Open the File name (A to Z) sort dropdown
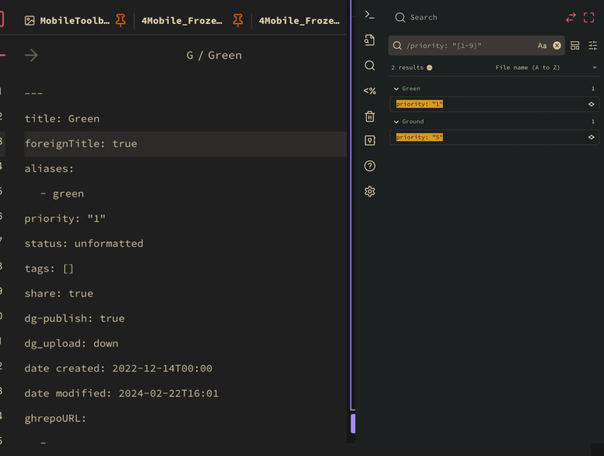 point(545,67)
